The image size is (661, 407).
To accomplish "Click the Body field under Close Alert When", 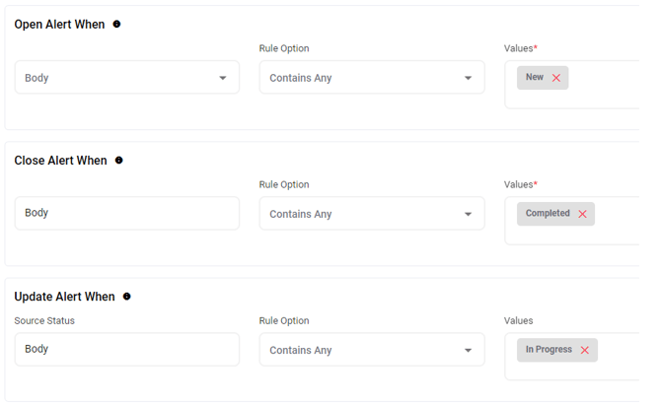I will pos(126,213).
